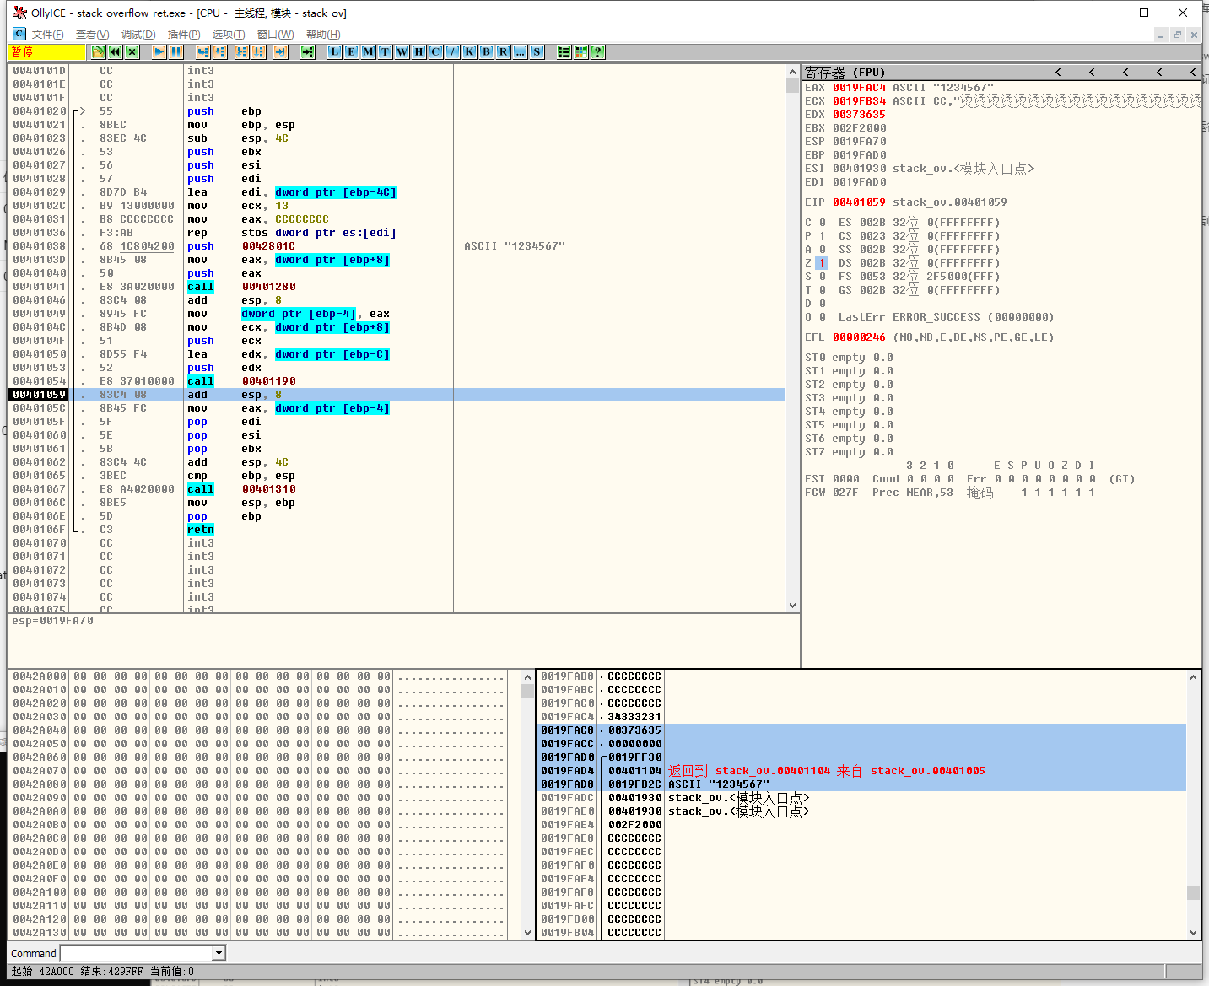
Task: Open the Log window L icon
Action: [x=334, y=52]
